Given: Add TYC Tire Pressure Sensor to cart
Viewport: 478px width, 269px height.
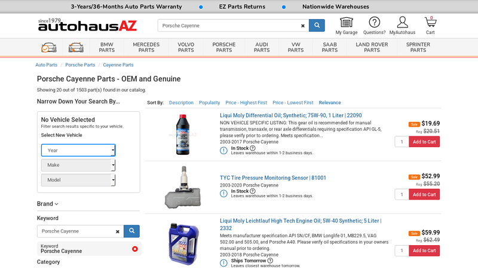Looking at the screenshot, I should pyautogui.click(x=424, y=194).
